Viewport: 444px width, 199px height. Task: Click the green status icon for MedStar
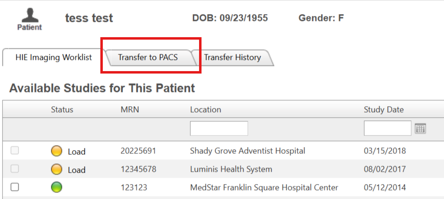(x=57, y=188)
